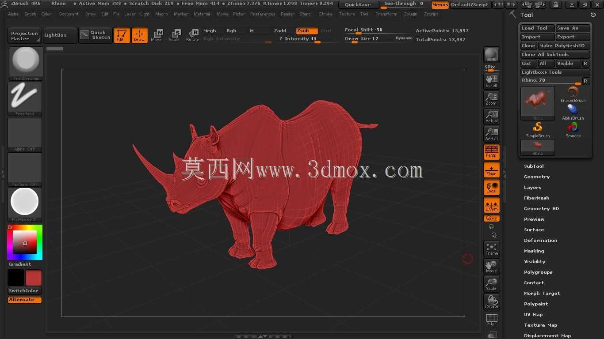Expand the SubTool section
The image size is (604, 339).
click(x=534, y=166)
